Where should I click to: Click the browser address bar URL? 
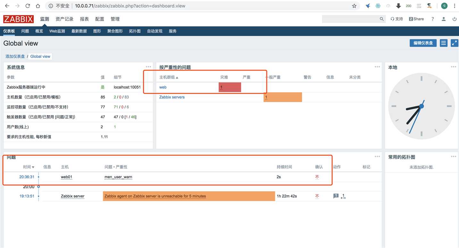pos(130,6)
